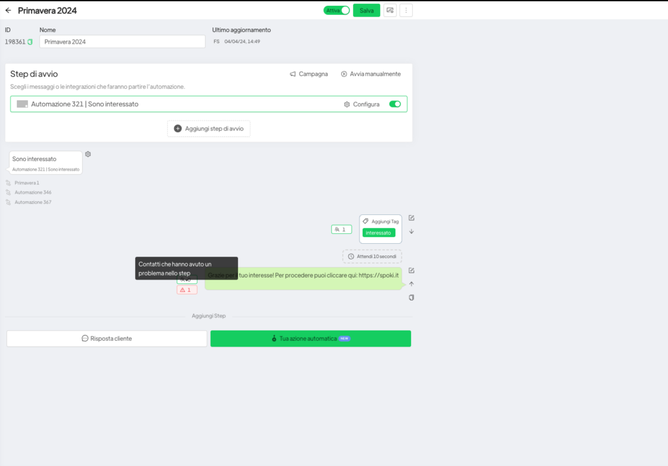Copy the automation ID 198361
The height and width of the screenshot is (466, 668).
click(30, 42)
